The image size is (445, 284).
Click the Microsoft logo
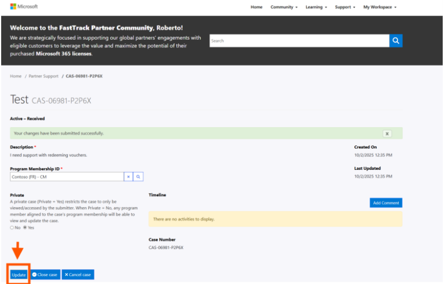click(24, 7)
